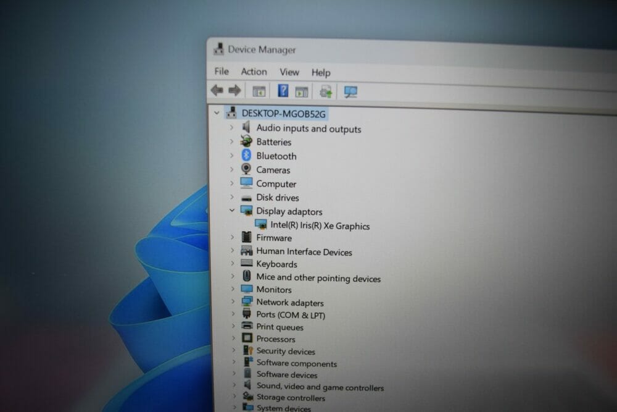Click the Computer monitor icon
The height and width of the screenshot is (412, 617).
tap(246, 183)
